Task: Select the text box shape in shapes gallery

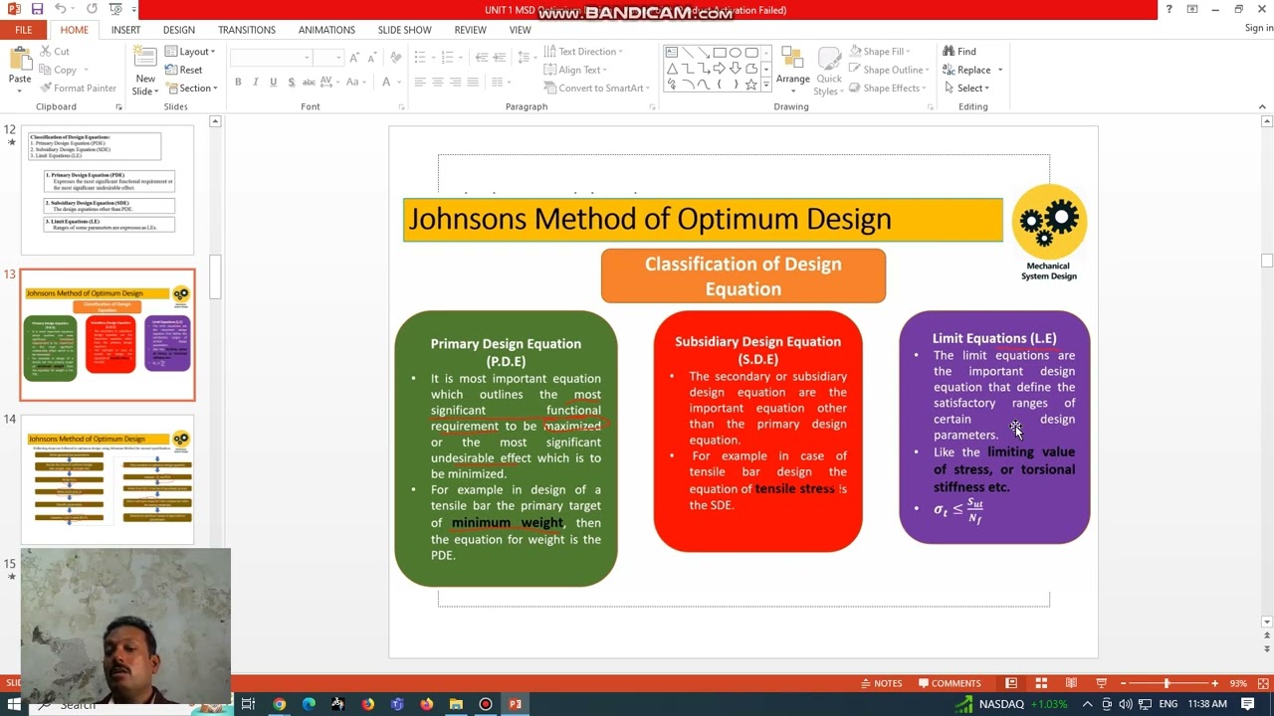Action: tap(672, 53)
